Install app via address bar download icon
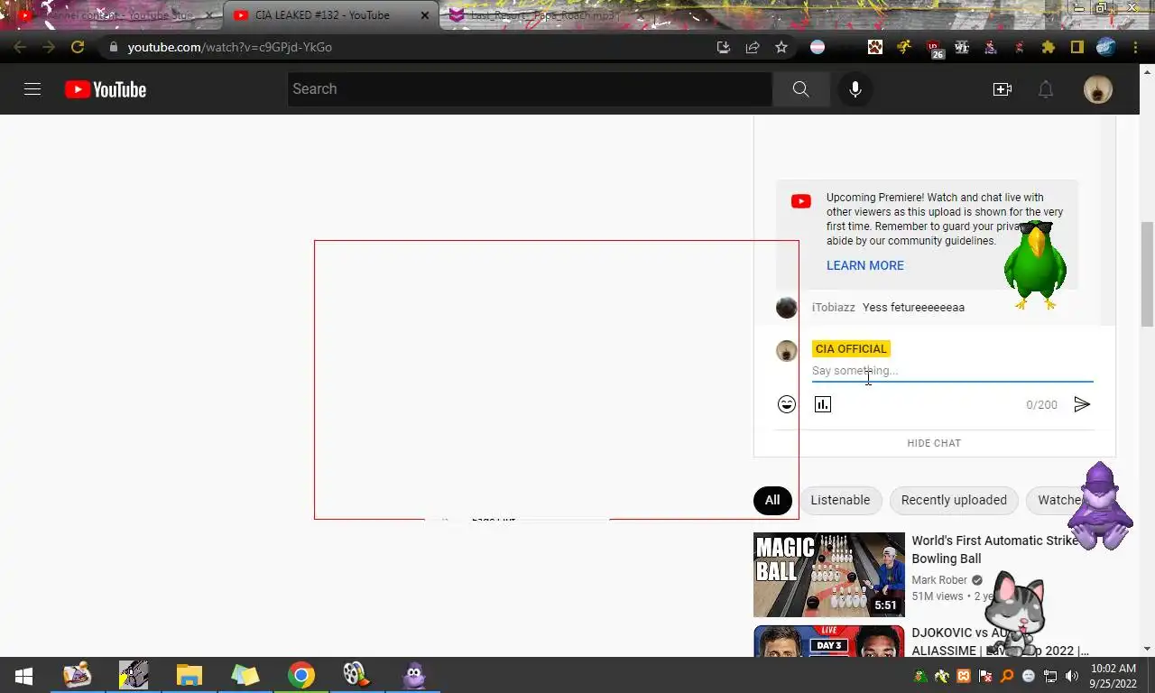Image resolution: width=1155 pixels, height=693 pixels. (x=724, y=47)
